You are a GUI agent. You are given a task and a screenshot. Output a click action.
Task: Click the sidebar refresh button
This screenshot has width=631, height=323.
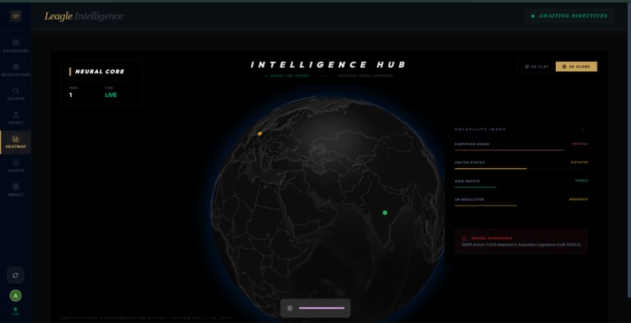pyautogui.click(x=16, y=275)
